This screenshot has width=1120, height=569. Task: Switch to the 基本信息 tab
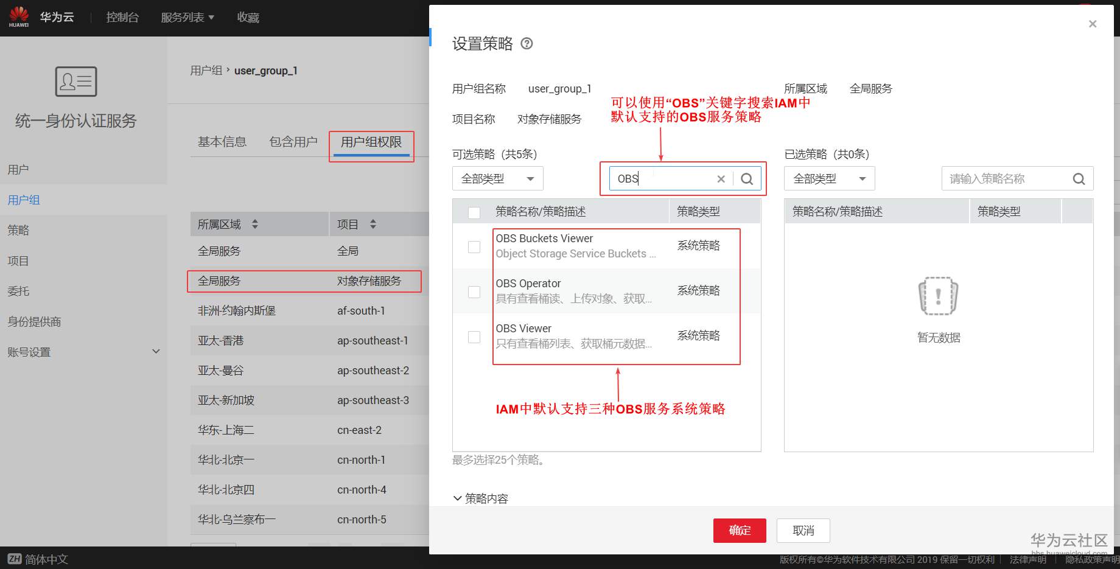point(222,142)
